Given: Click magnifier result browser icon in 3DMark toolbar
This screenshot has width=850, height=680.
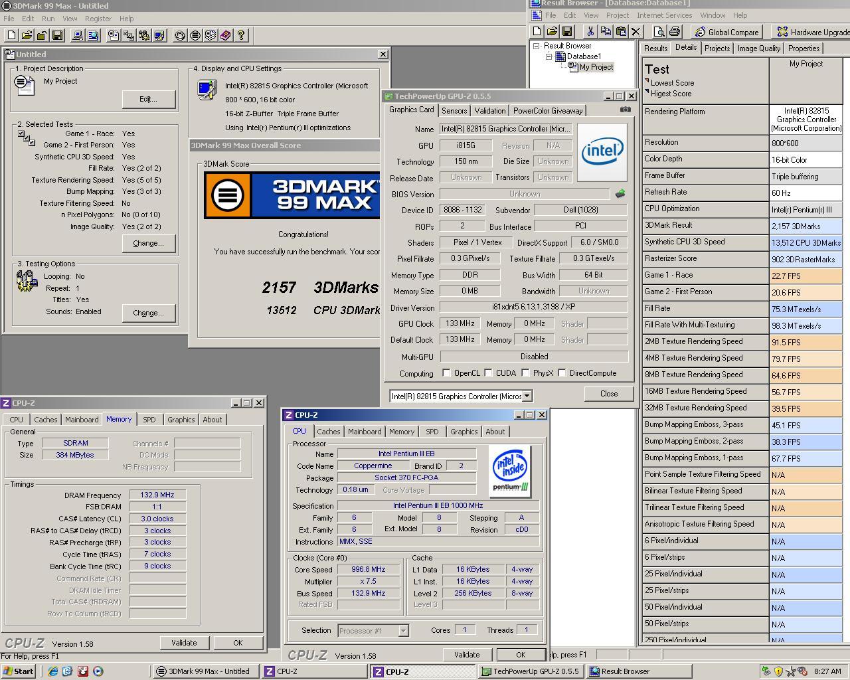Looking at the screenshot, I should point(93,35).
